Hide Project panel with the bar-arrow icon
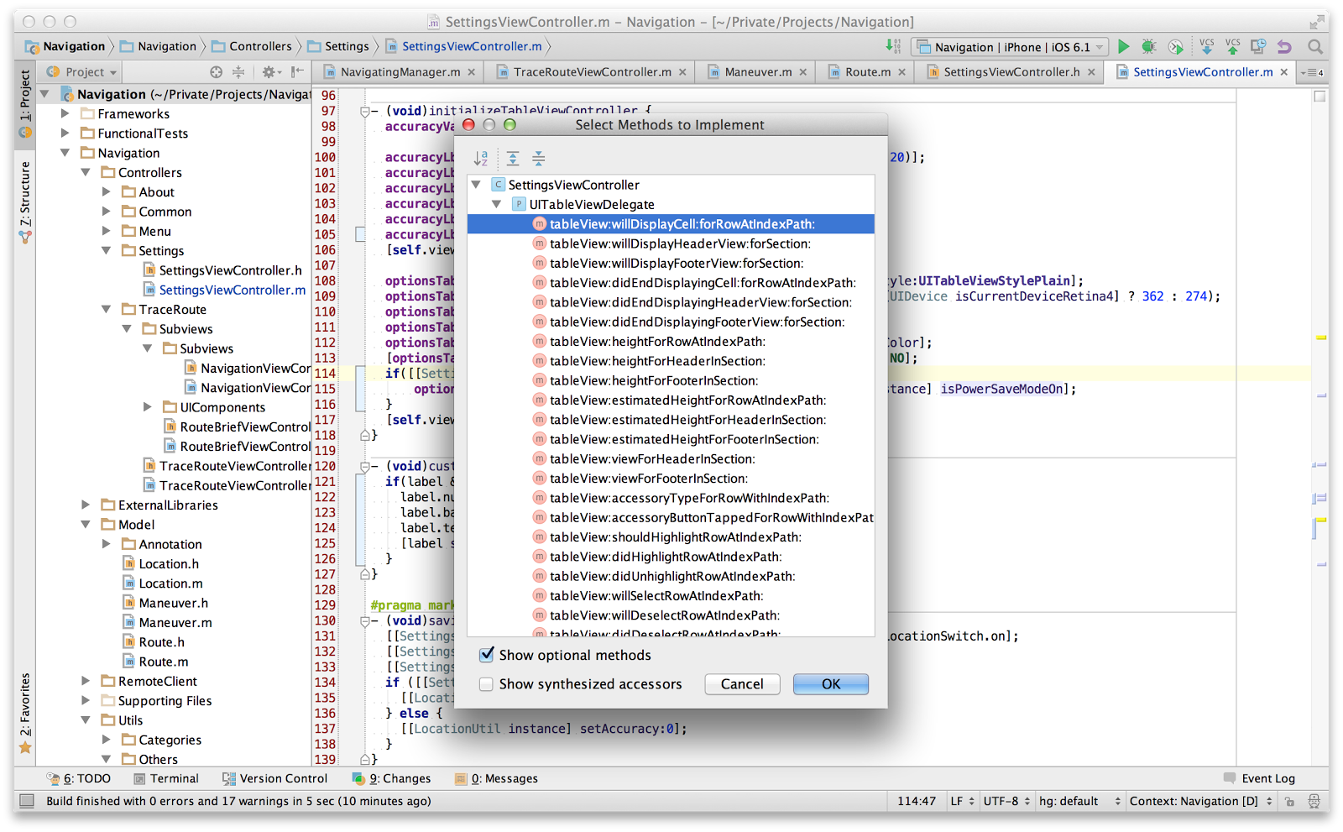 pos(297,72)
